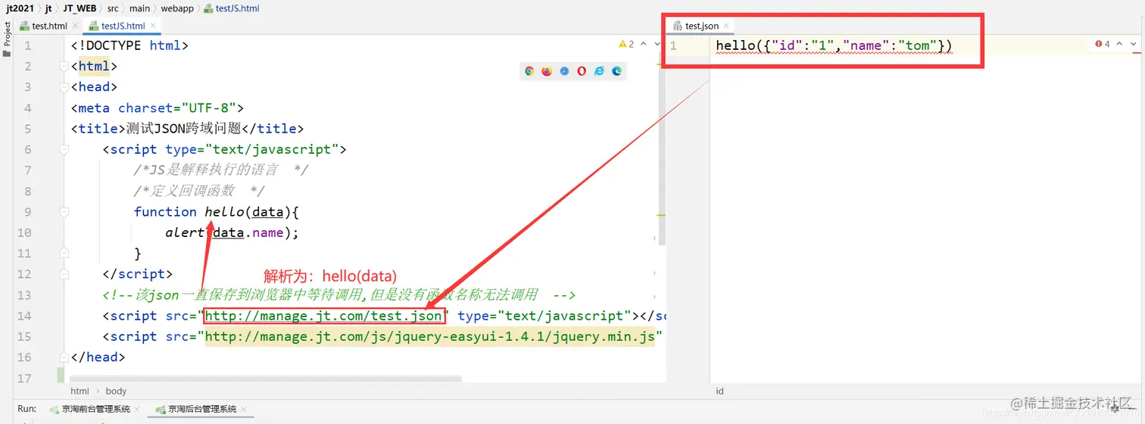Place cursor in the hello function name
The height and width of the screenshot is (424, 1145).
224,212
